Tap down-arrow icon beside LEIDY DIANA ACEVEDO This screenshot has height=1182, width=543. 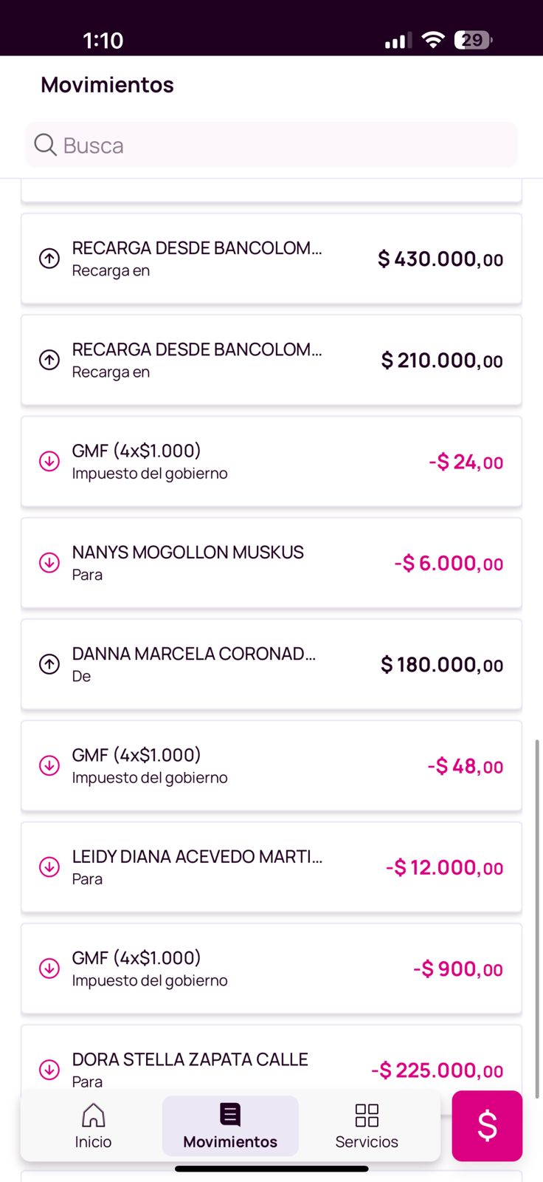pyautogui.click(x=49, y=867)
